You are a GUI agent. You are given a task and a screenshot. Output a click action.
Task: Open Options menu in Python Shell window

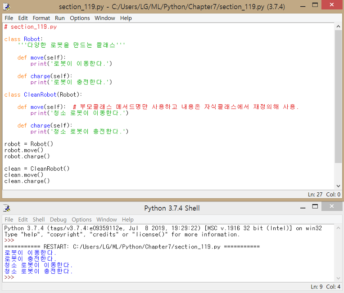(x=81, y=219)
